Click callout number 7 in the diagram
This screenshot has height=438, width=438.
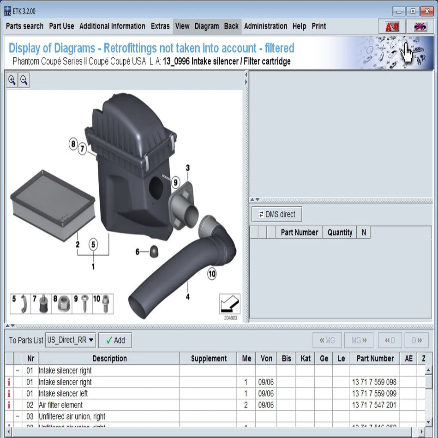pyautogui.click(x=82, y=149)
